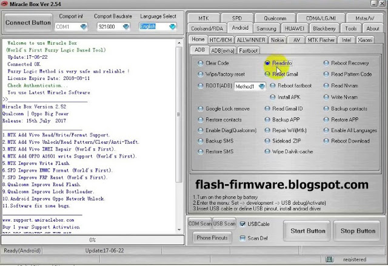
Task: Click the COM Scan button
Action: point(199,224)
